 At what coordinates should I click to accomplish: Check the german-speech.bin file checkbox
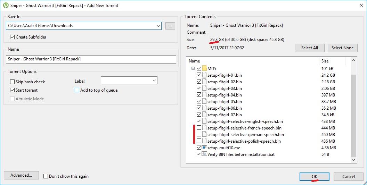click(199, 134)
